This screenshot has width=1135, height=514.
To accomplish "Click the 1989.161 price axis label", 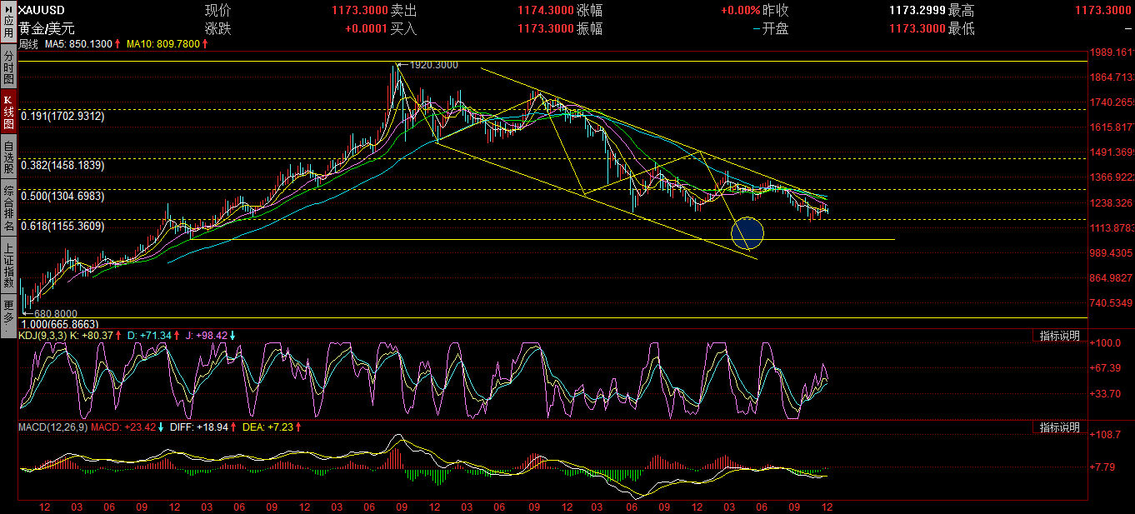I will pyautogui.click(x=1111, y=52).
